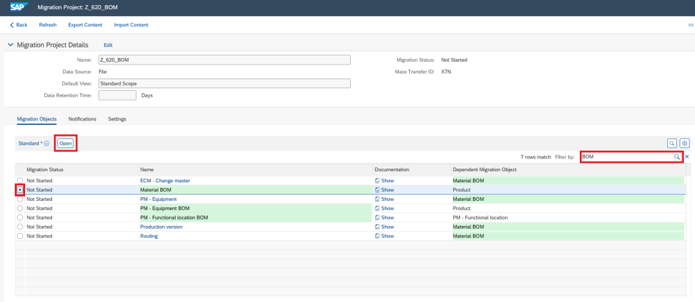The image size is (695, 302).
Task: Select the Production version radio button
Action: 20,227
